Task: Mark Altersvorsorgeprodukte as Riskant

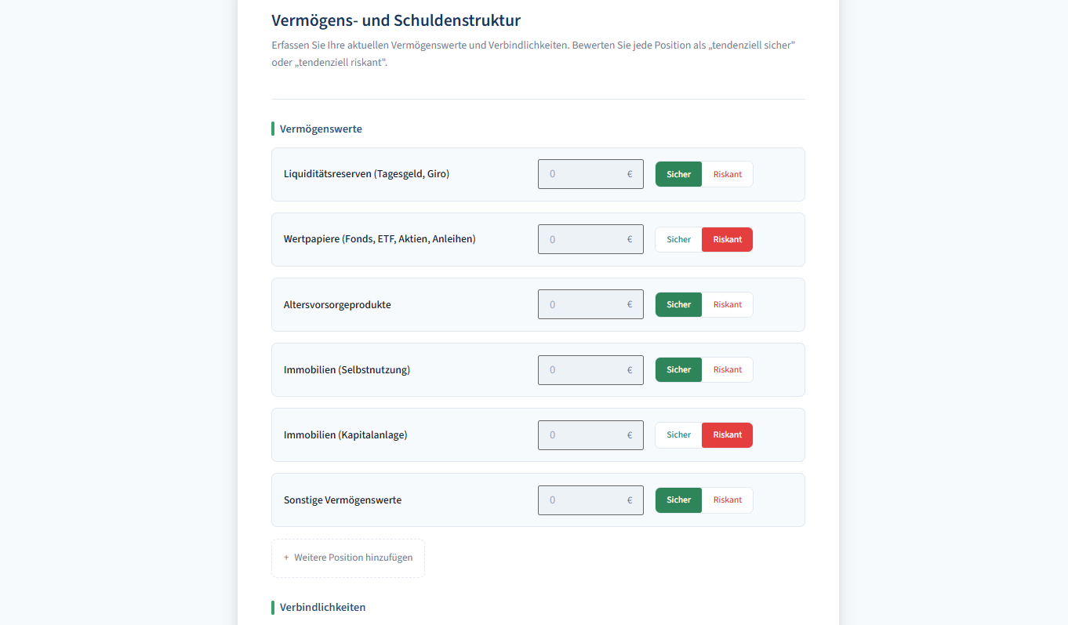Action: (x=726, y=303)
